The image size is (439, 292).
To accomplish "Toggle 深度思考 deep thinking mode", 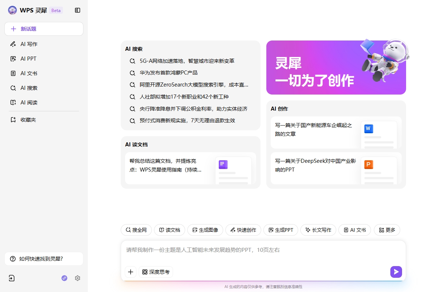I will click(x=156, y=272).
